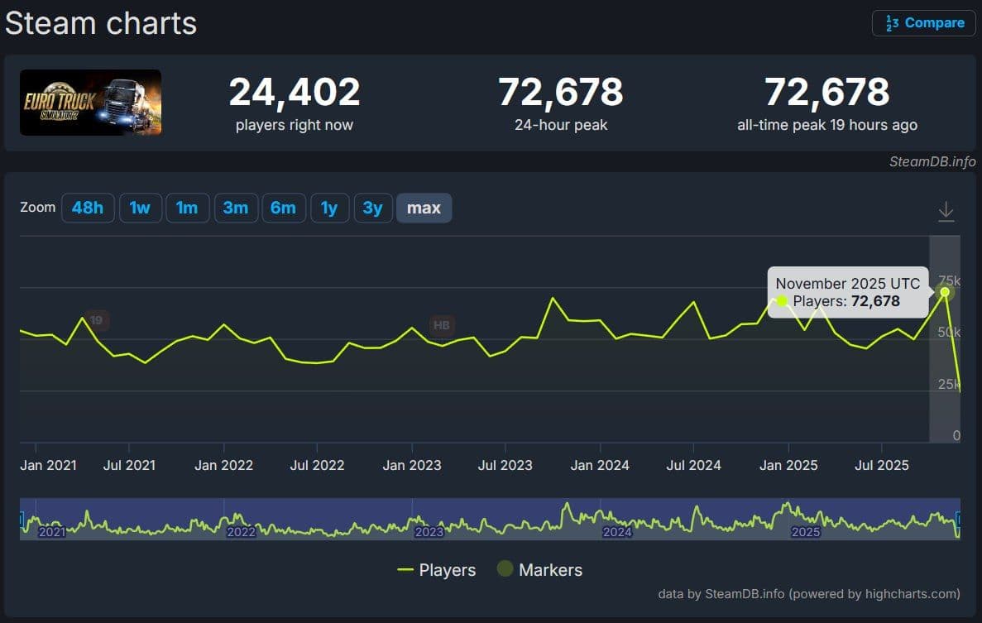
Task: Click the '19' marker on the chart
Action: coord(96,320)
